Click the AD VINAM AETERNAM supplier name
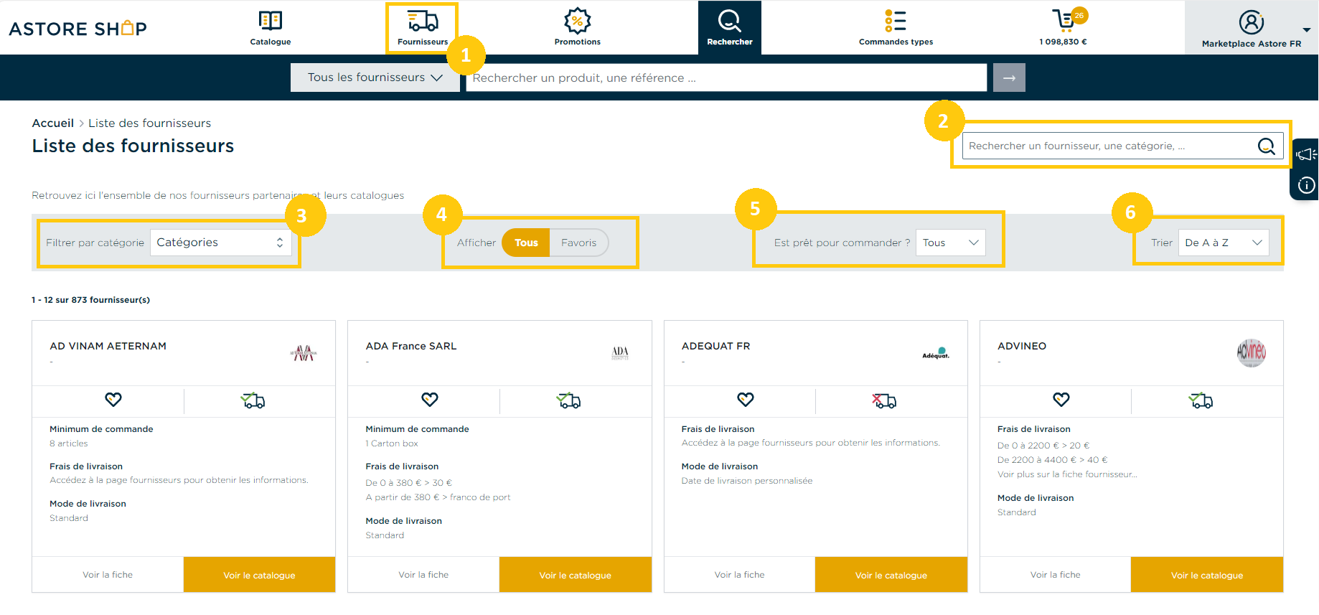Image resolution: width=1319 pixels, height=615 pixels. coord(108,346)
